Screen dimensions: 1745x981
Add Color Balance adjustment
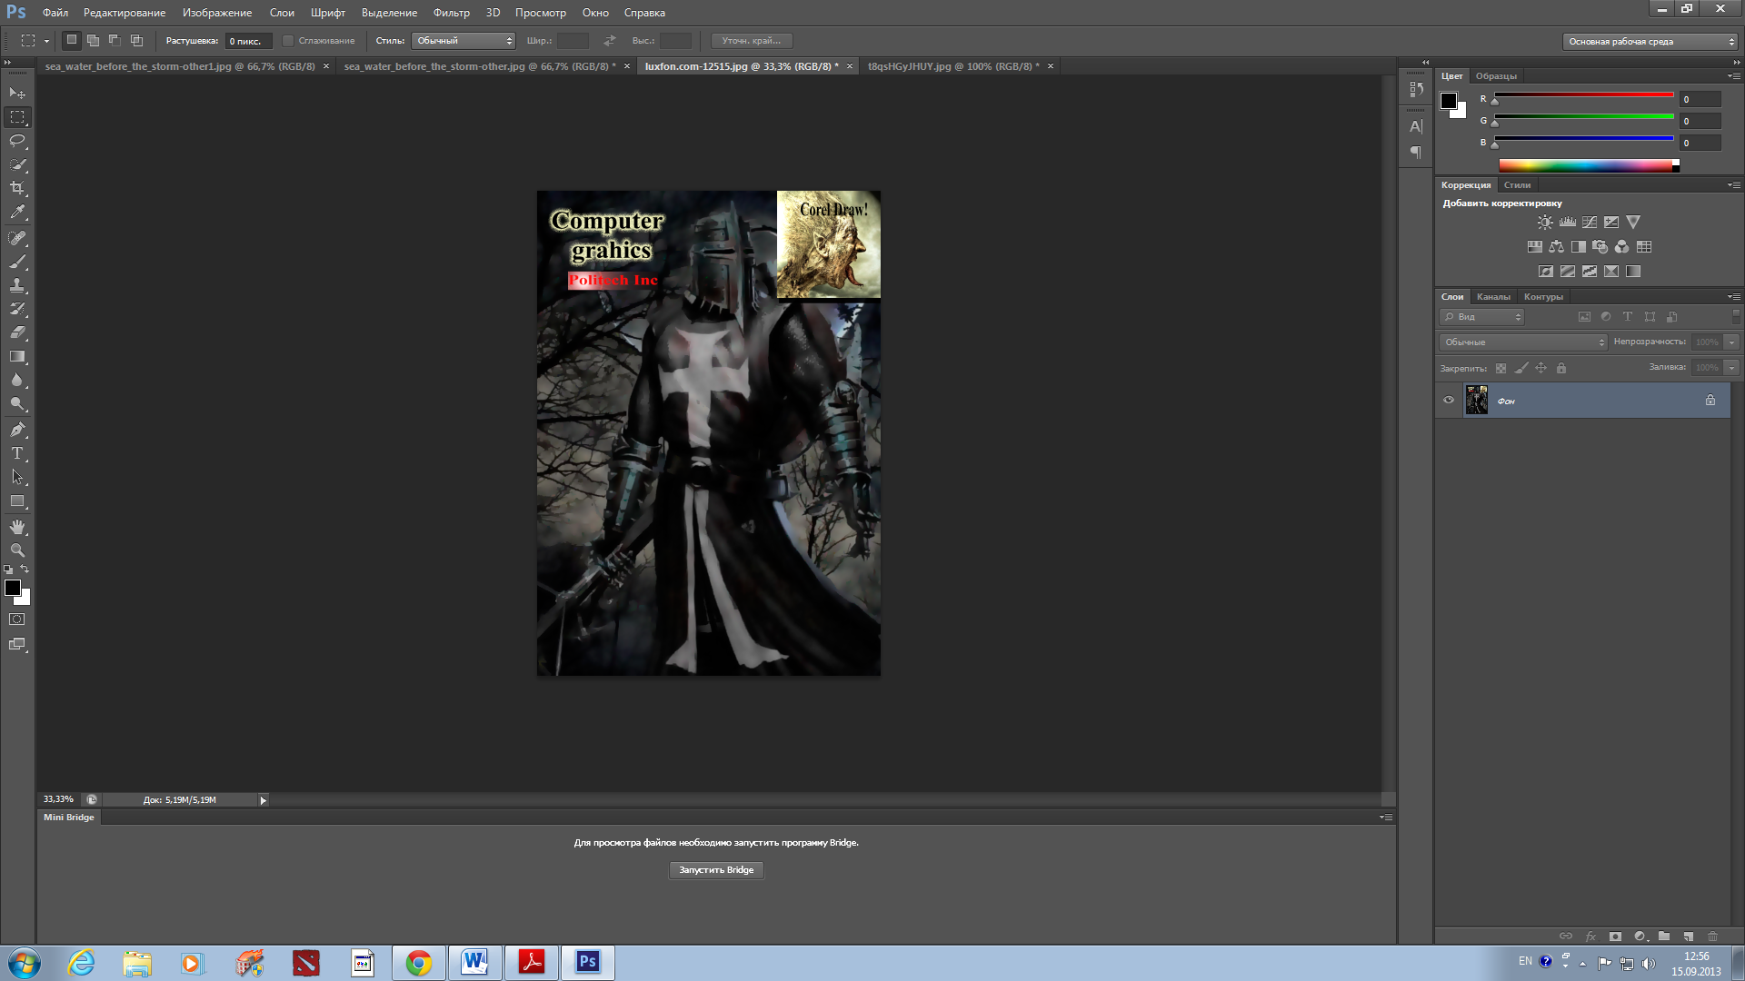click(1557, 246)
